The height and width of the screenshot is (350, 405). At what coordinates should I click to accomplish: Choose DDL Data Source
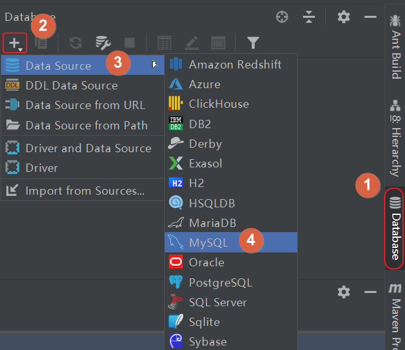click(x=83, y=85)
